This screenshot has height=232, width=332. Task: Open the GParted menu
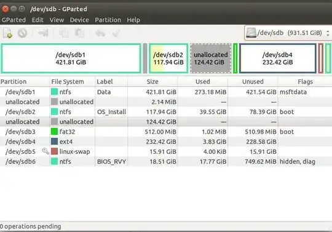14,20
